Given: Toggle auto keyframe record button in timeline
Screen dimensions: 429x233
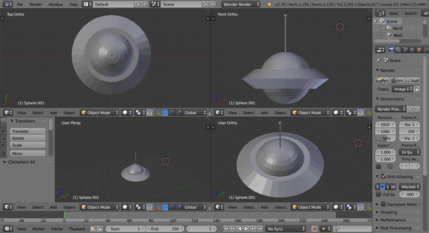Looking at the screenshot, I should [315, 229].
